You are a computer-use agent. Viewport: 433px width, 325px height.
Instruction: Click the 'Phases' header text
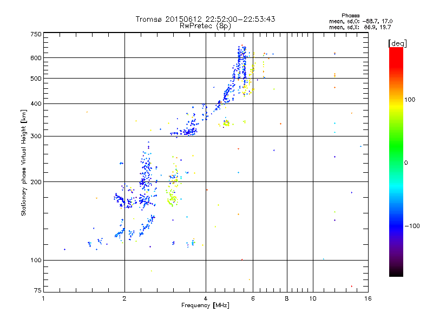pos(350,16)
